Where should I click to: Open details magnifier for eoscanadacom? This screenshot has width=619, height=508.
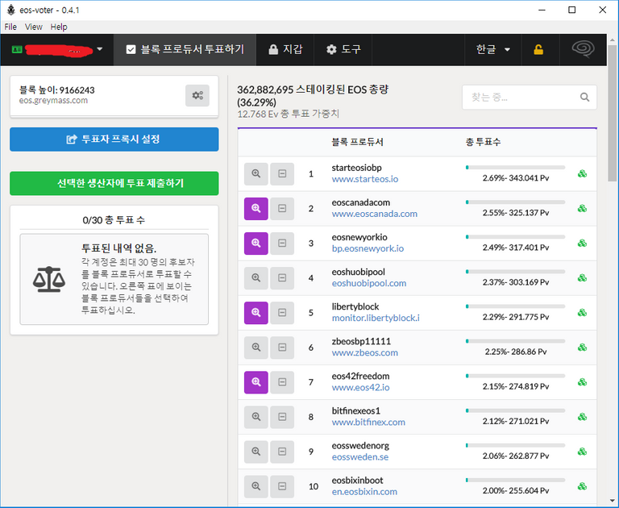(255, 209)
